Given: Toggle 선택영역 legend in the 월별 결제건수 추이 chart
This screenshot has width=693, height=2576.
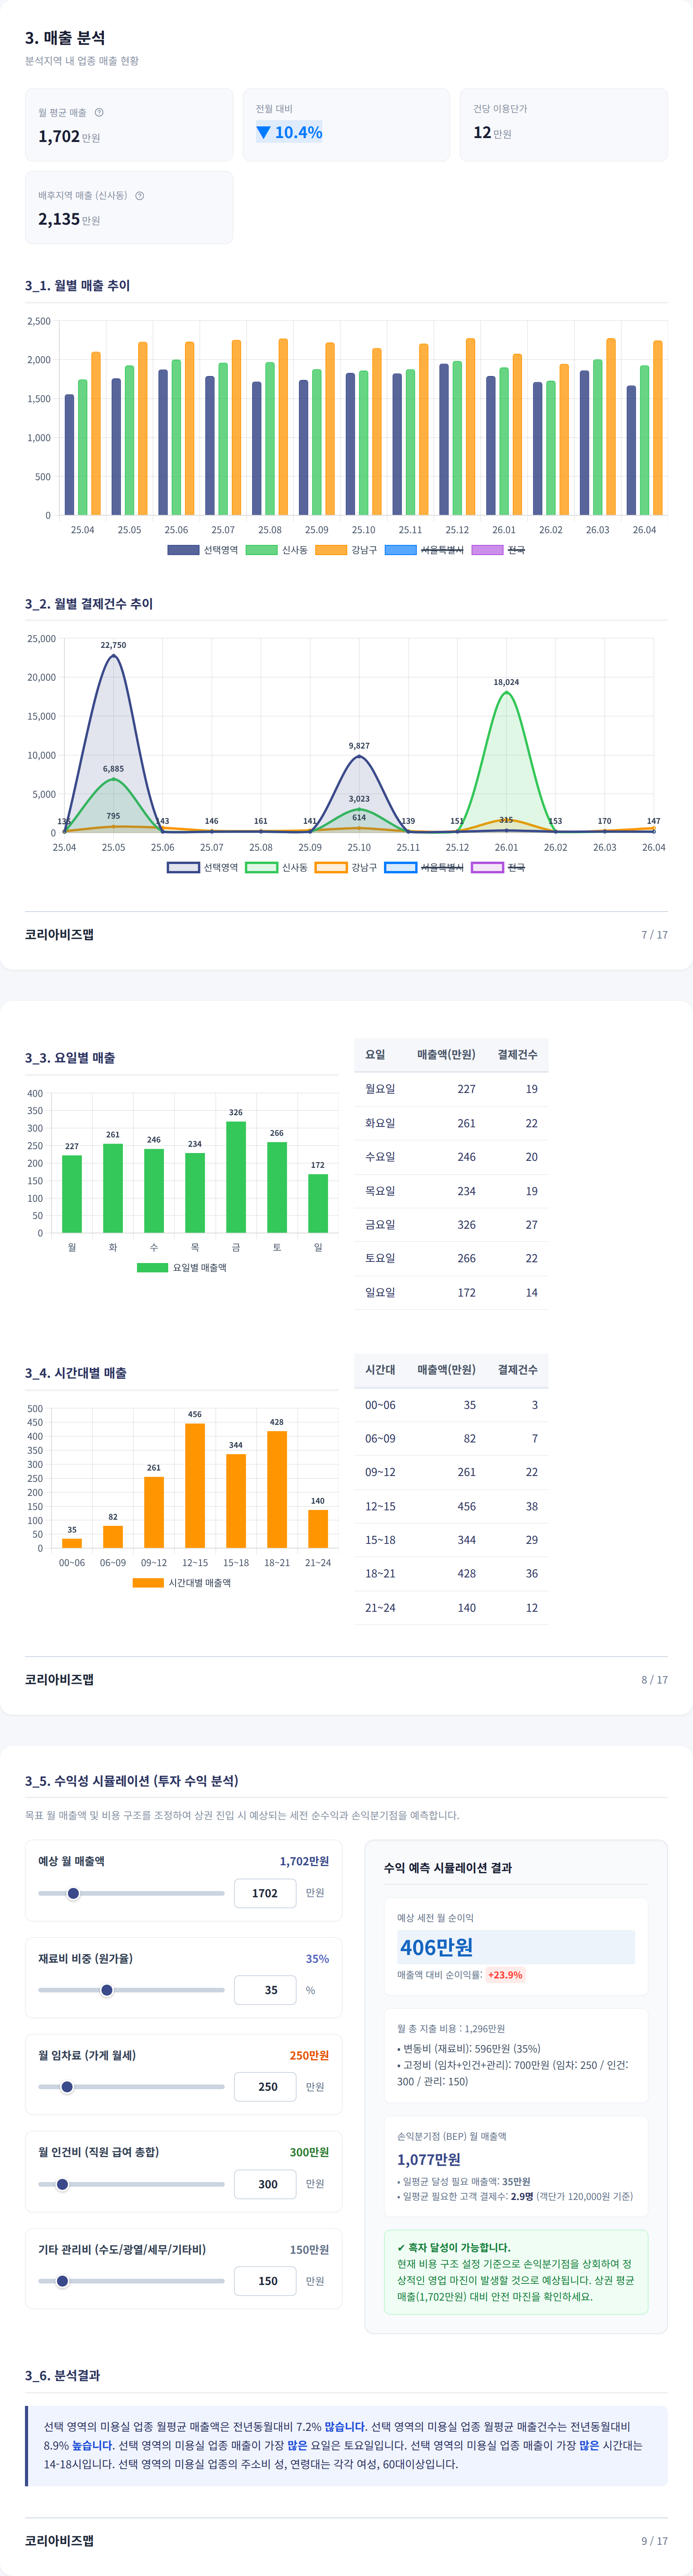Looking at the screenshot, I should tap(202, 867).
